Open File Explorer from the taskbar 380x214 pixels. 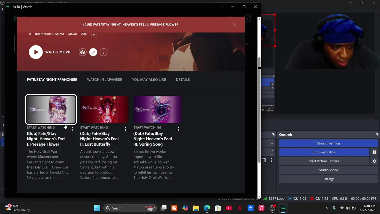pos(196,208)
